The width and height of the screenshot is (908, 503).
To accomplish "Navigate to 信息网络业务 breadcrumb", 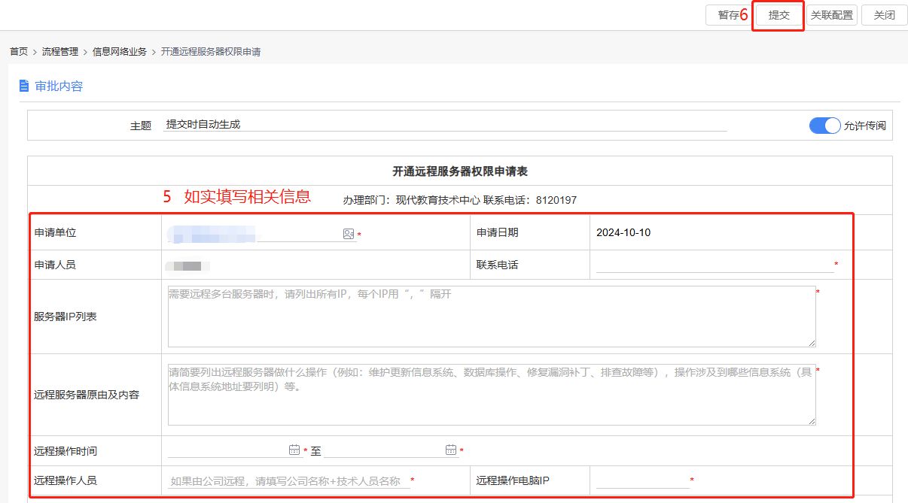I will coord(119,52).
